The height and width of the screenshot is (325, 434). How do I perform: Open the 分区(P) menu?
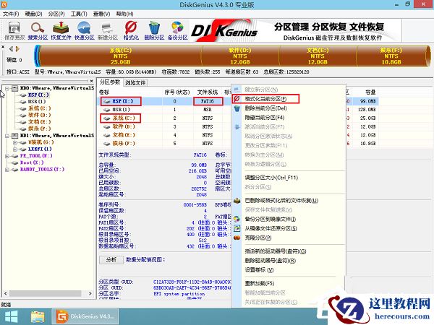pos(56,14)
